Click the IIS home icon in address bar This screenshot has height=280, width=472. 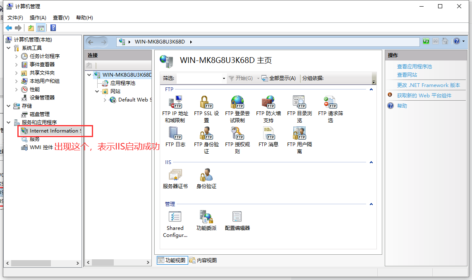point(445,41)
